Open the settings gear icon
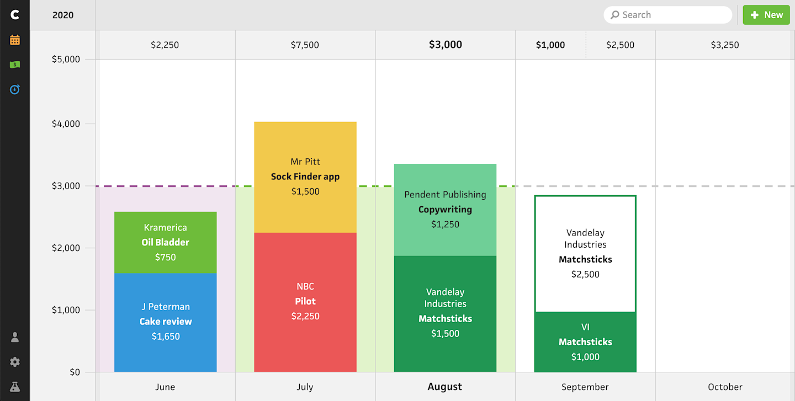This screenshot has width=795, height=401. click(x=15, y=362)
